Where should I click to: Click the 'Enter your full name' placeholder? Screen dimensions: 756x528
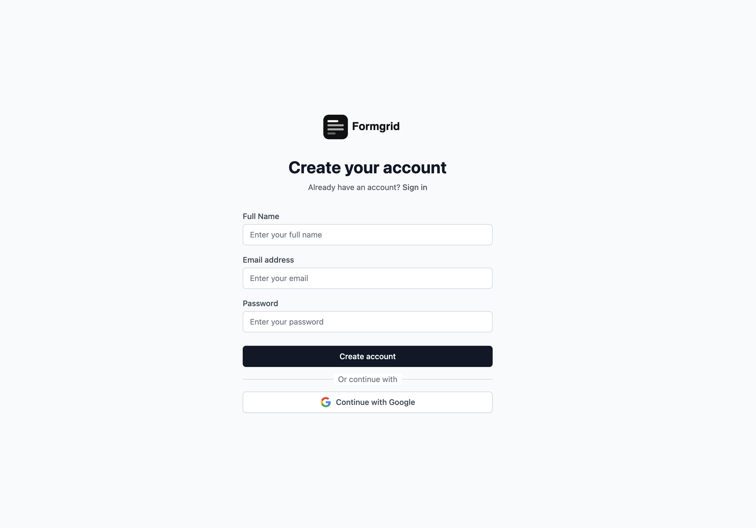click(x=286, y=235)
